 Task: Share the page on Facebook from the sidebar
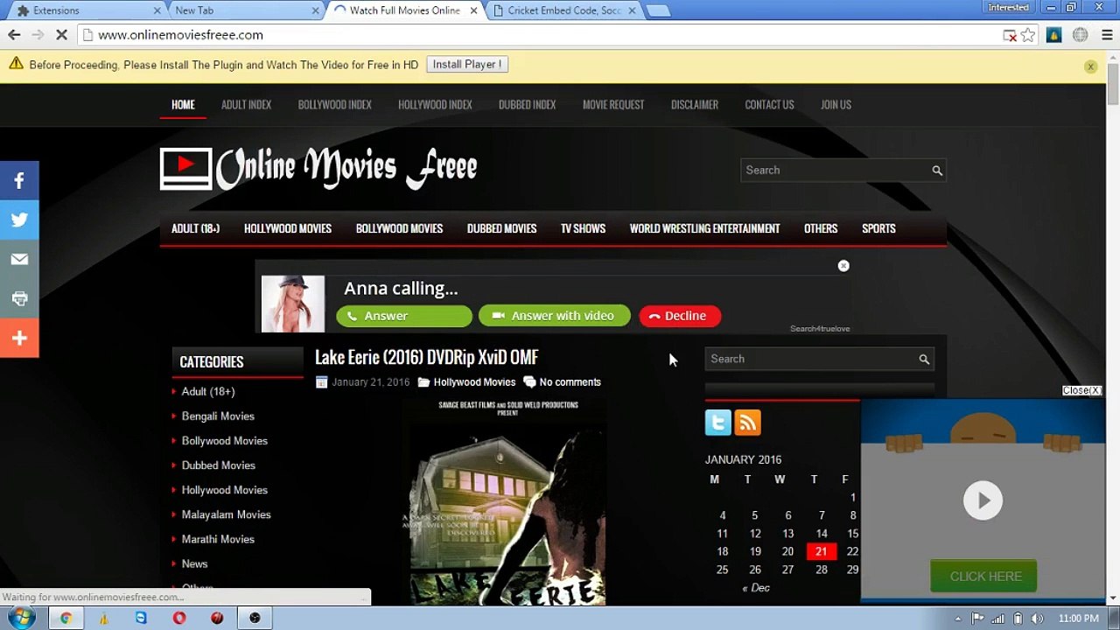(19, 181)
